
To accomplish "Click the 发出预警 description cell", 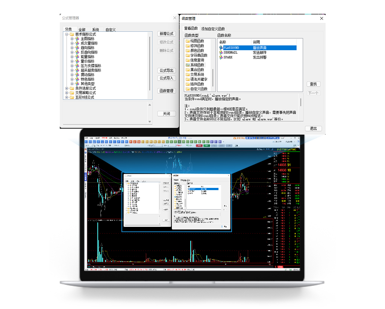I will pyautogui.click(x=259, y=57).
